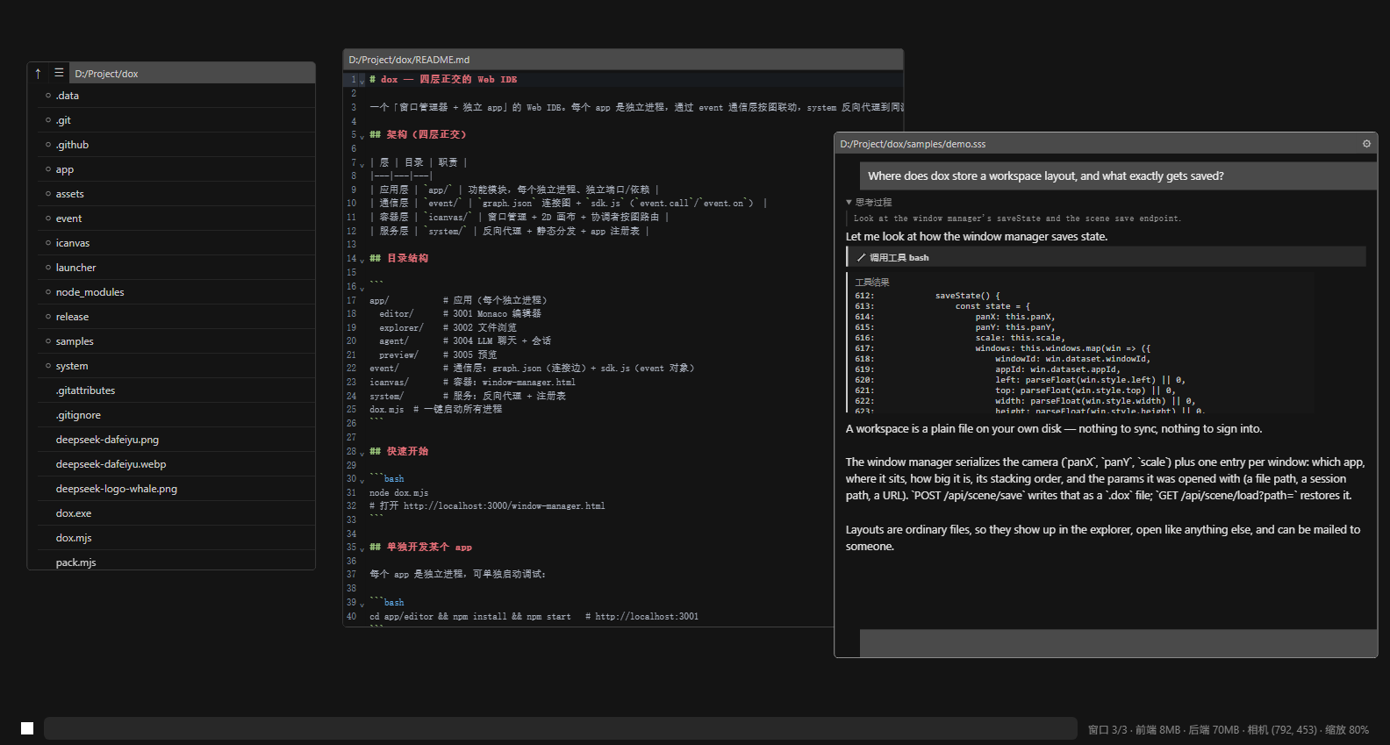Fold the table block at line 7

point(362,164)
